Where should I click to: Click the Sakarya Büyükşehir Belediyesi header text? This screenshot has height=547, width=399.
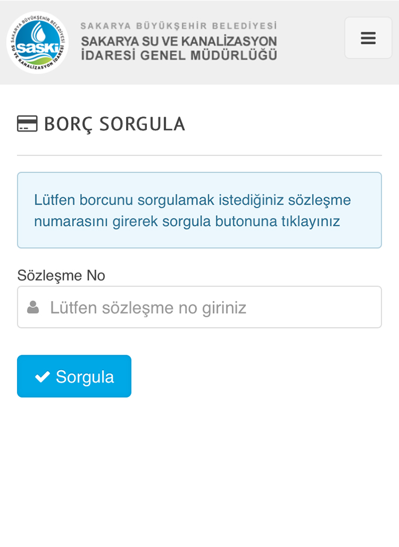tap(179, 25)
